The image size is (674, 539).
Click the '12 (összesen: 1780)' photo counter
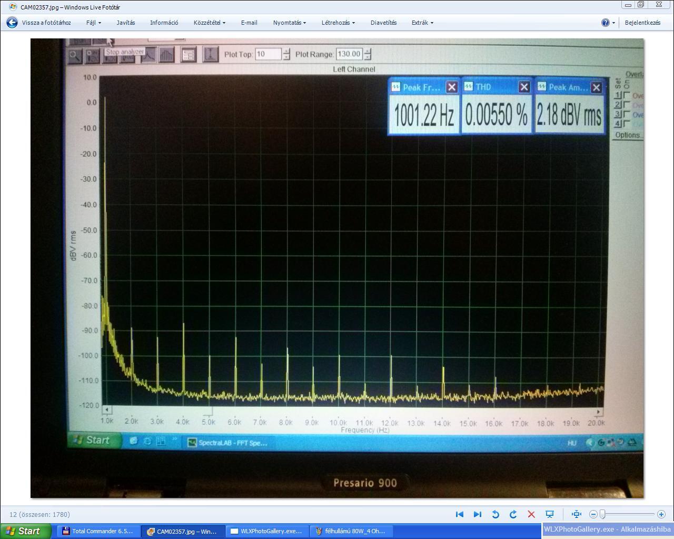pyautogui.click(x=39, y=514)
